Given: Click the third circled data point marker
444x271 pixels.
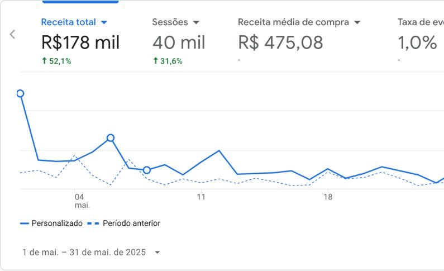Looking at the screenshot, I should click(147, 170).
